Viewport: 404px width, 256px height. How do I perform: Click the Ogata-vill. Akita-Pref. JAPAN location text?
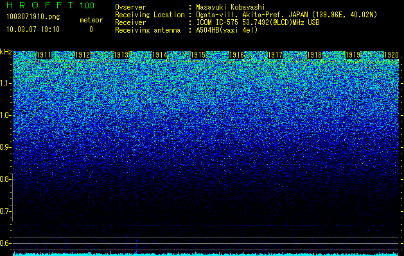point(286,15)
